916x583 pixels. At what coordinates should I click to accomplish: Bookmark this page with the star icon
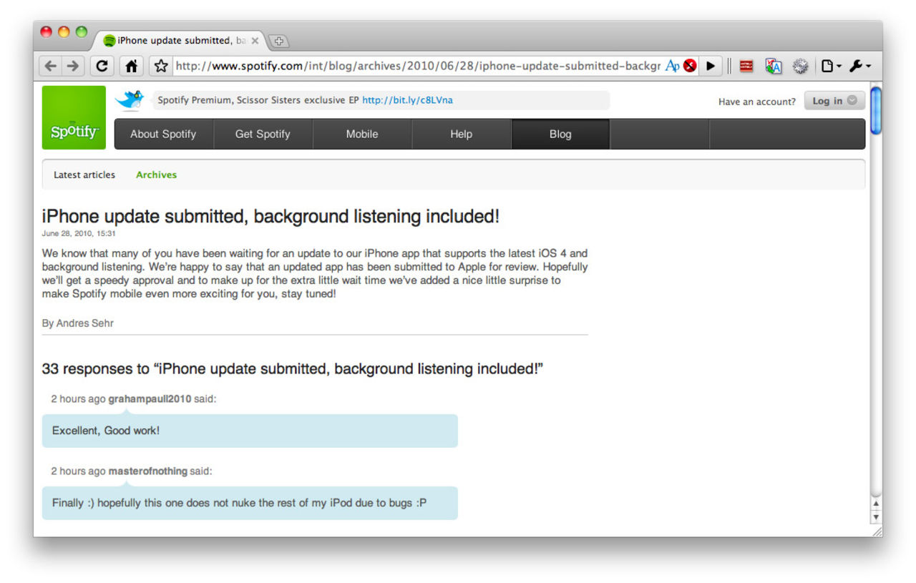(161, 66)
